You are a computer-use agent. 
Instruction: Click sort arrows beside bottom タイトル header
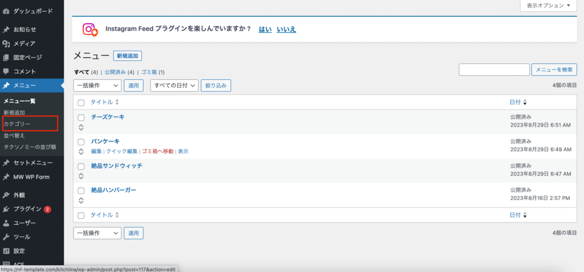pyautogui.click(x=117, y=215)
